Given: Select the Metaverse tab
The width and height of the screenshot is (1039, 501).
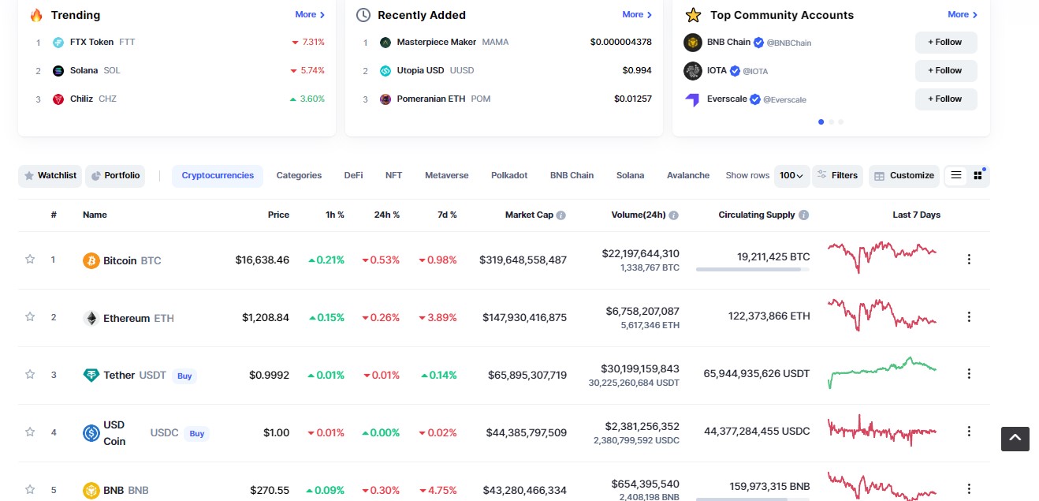Looking at the screenshot, I should [447, 176].
